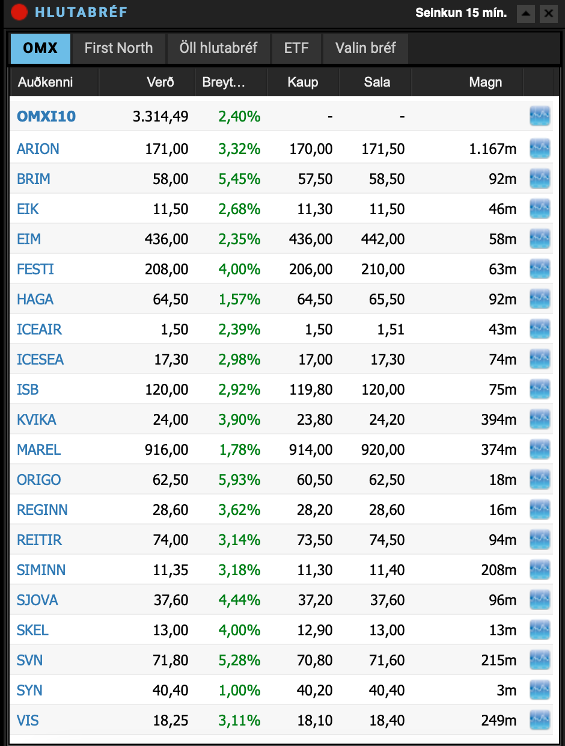Close the Hlutabréf widget
Image resolution: width=565 pixels, height=746 pixels.
pyautogui.click(x=548, y=13)
